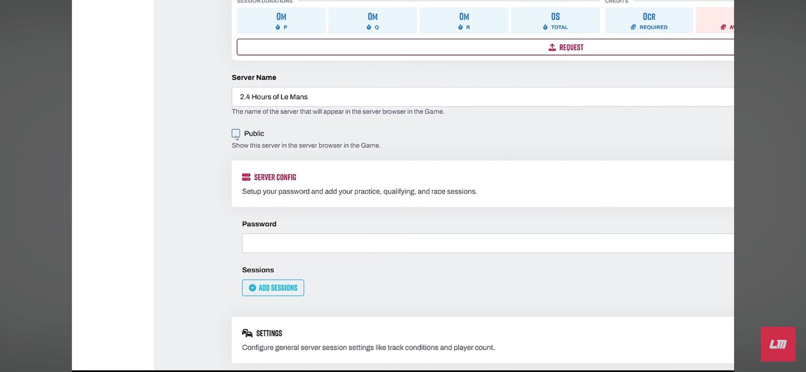
Task: Click the stopwatch icon in the P tile
Action: click(x=278, y=27)
